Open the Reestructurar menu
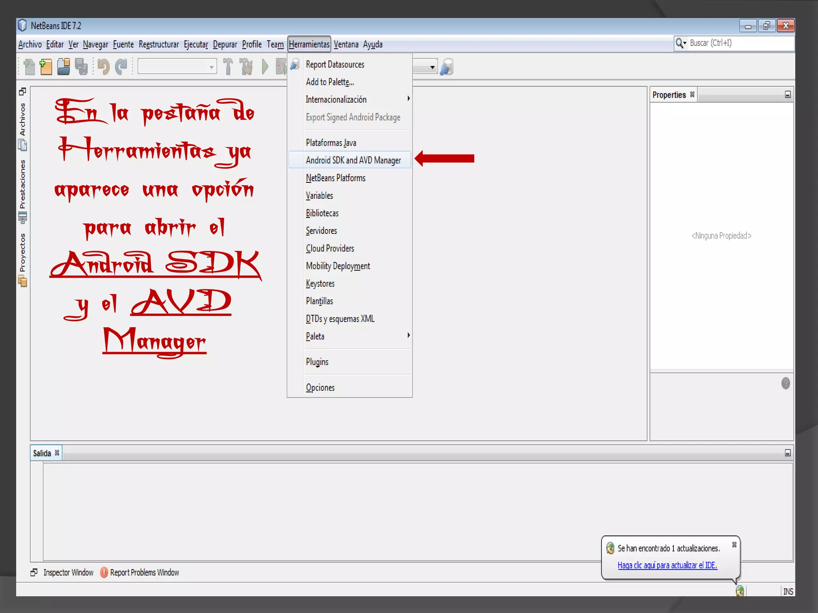 (x=159, y=44)
